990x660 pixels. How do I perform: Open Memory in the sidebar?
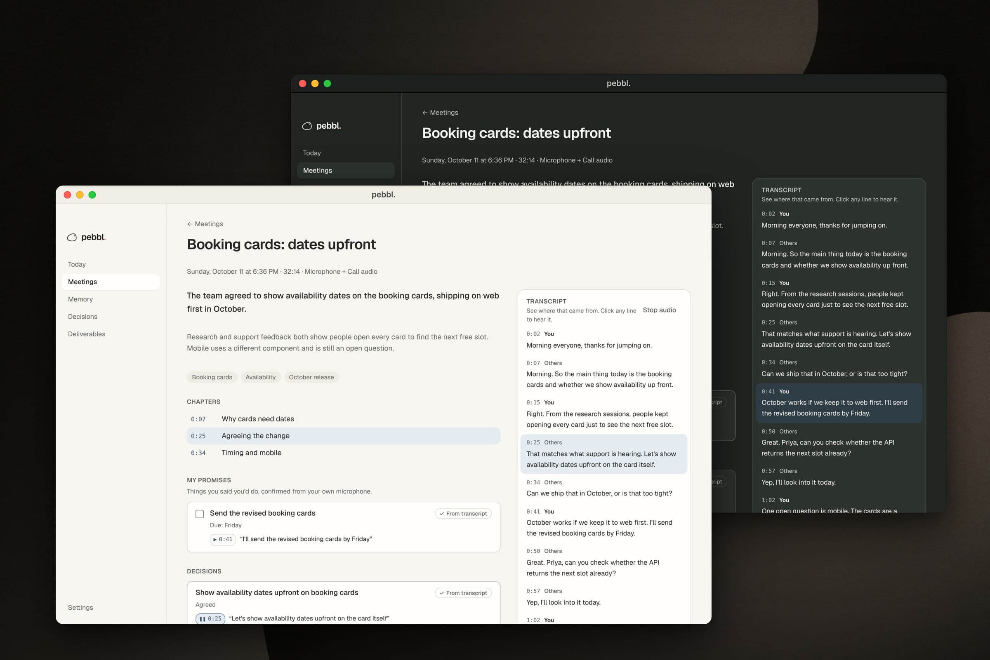click(110, 299)
